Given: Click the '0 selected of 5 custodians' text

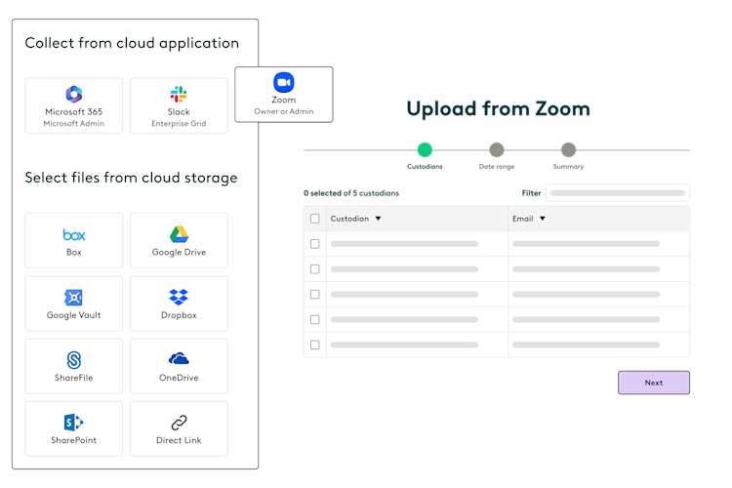Looking at the screenshot, I should tap(351, 193).
